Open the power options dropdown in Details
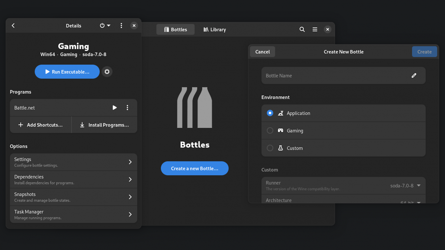 (105, 26)
